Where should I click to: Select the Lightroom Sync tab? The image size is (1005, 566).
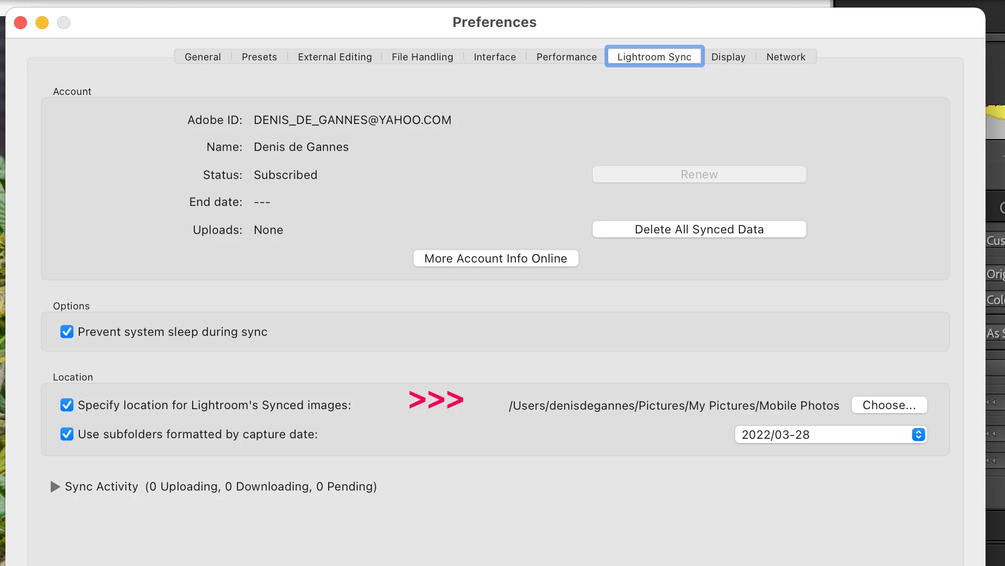coord(654,57)
